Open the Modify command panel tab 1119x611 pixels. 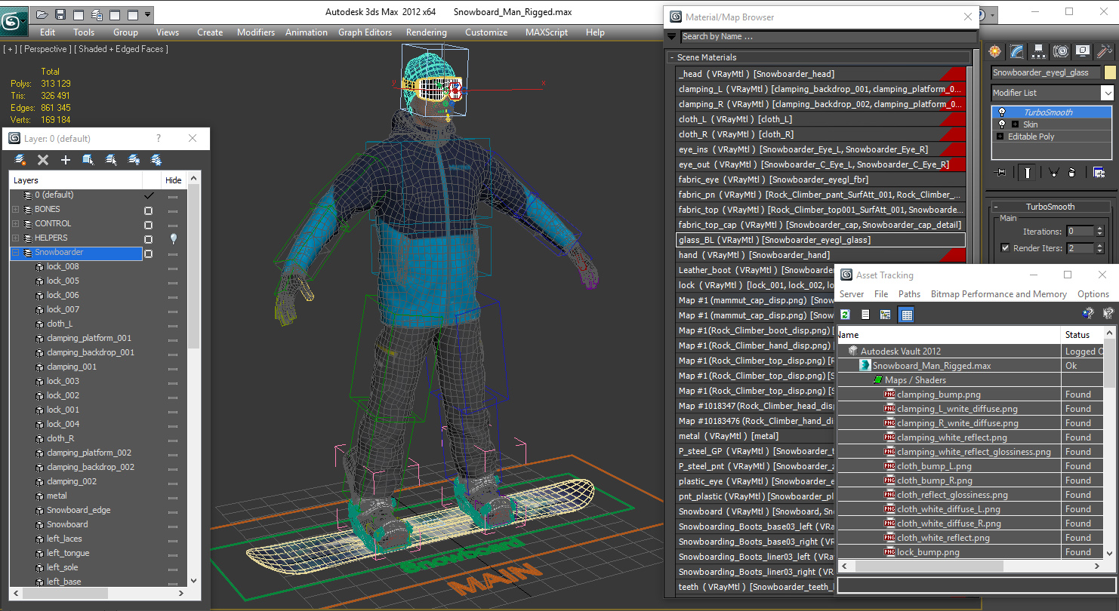pyautogui.click(x=1017, y=51)
